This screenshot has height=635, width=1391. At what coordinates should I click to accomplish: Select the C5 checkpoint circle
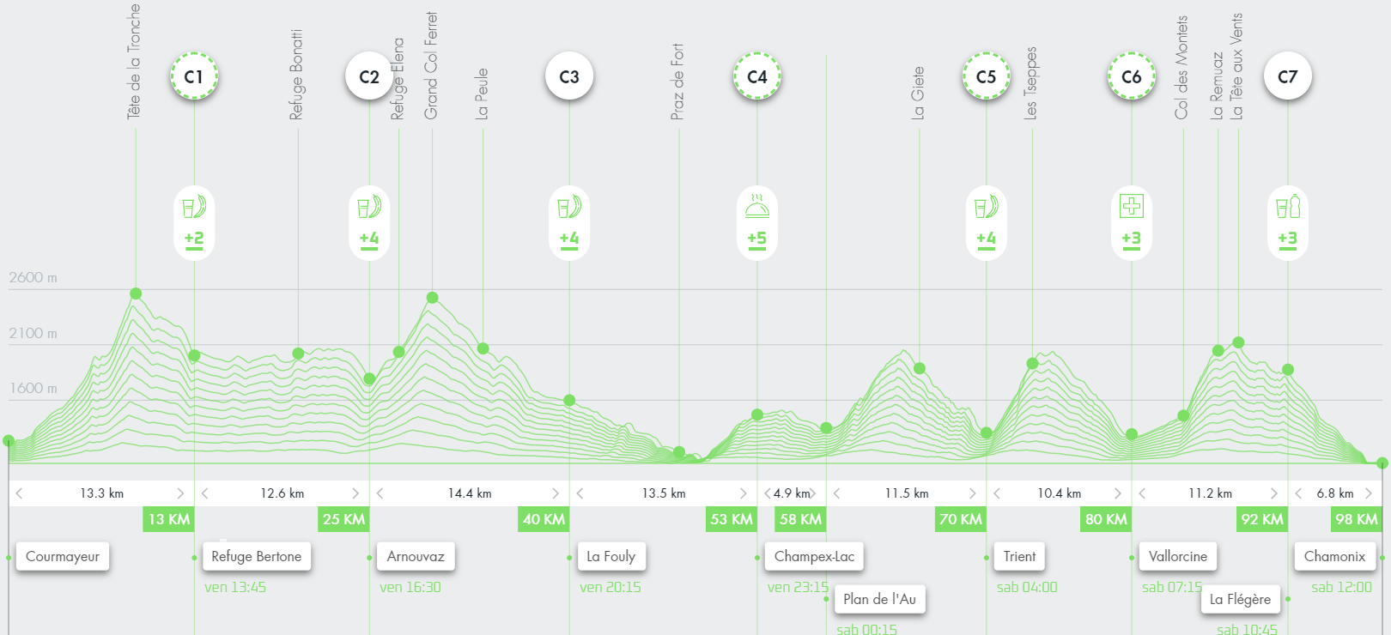click(x=986, y=76)
